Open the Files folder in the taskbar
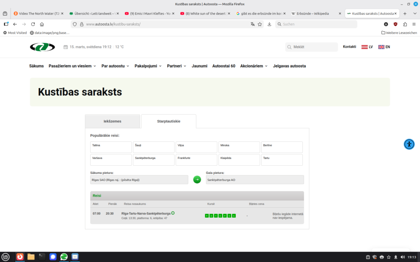The height and width of the screenshot is (262, 420). [x=31, y=257]
